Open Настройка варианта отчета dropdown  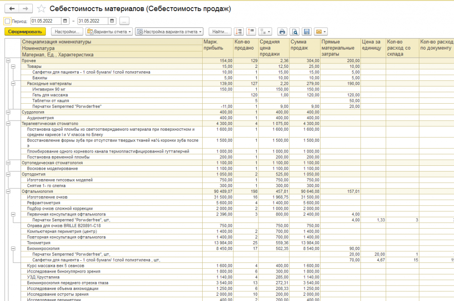click(169, 31)
